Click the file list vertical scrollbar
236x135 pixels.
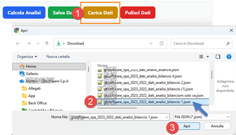coord(212,75)
